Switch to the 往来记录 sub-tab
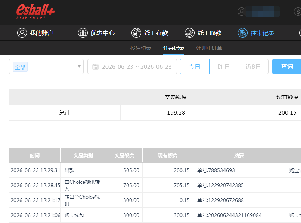The height and width of the screenshot is (223, 301). 174,48
